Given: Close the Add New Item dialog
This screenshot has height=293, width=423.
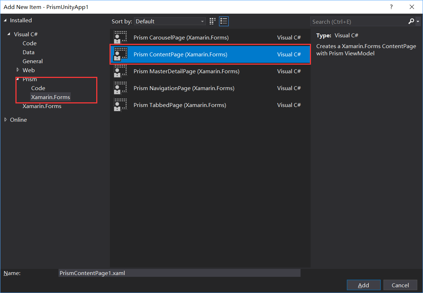Looking at the screenshot, I should tap(412, 7).
